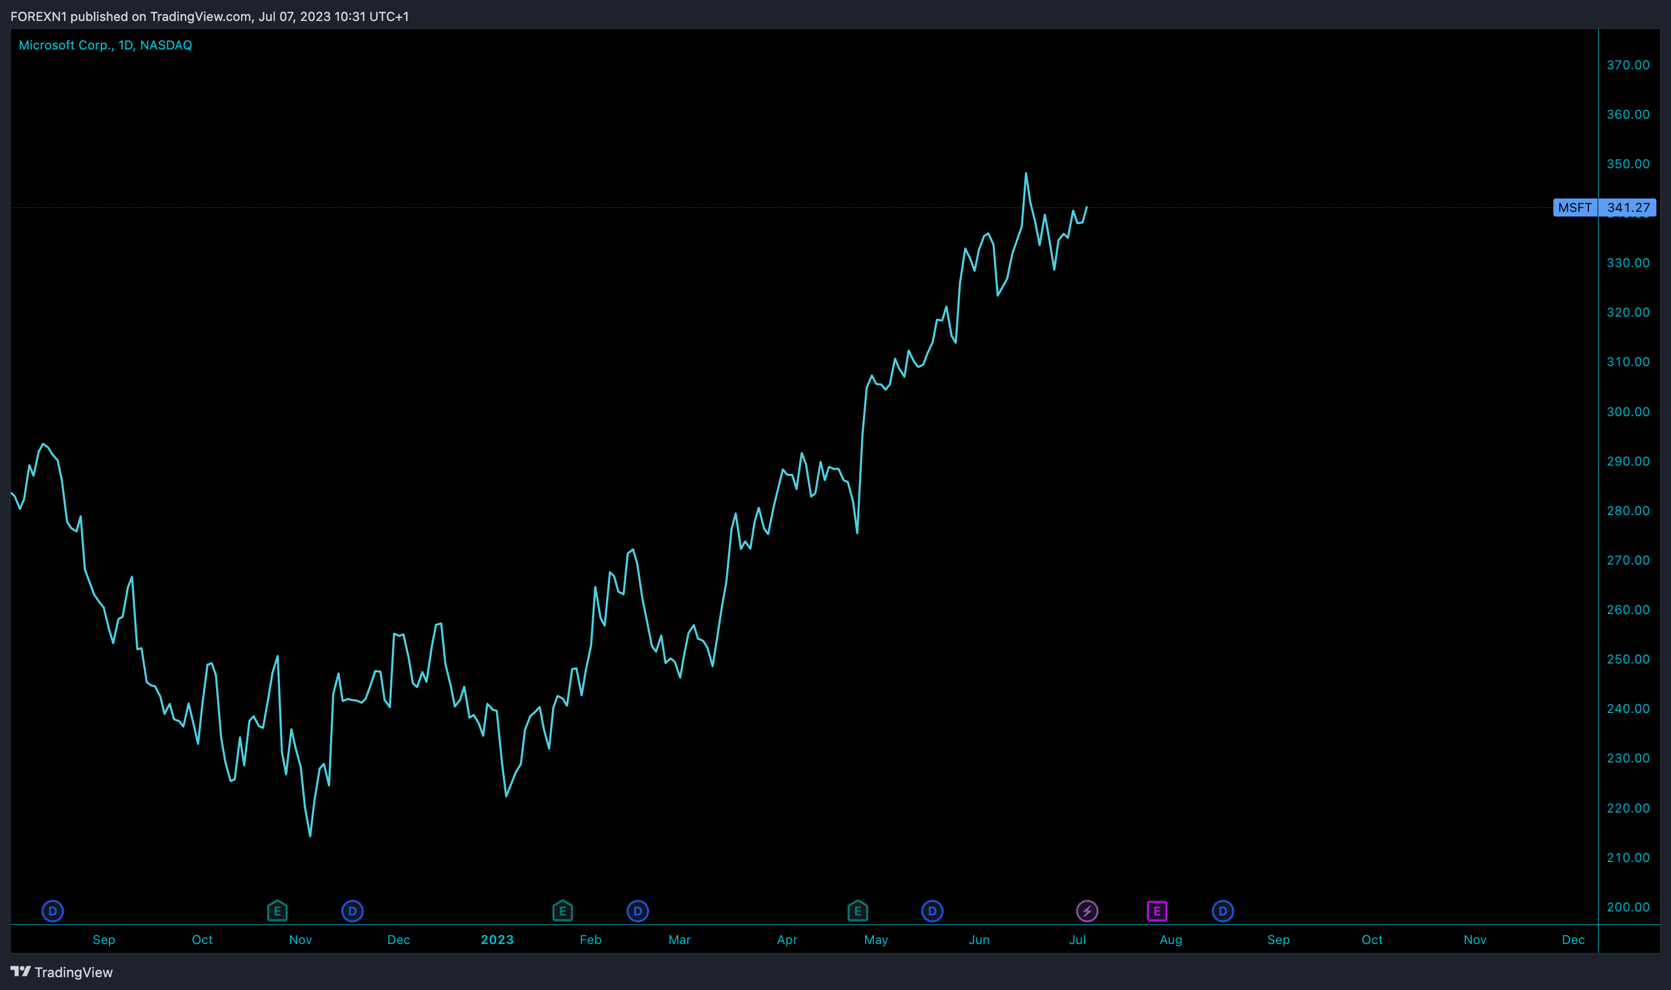Click the TradingView wordmark text
The image size is (1671, 990).
pos(73,972)
